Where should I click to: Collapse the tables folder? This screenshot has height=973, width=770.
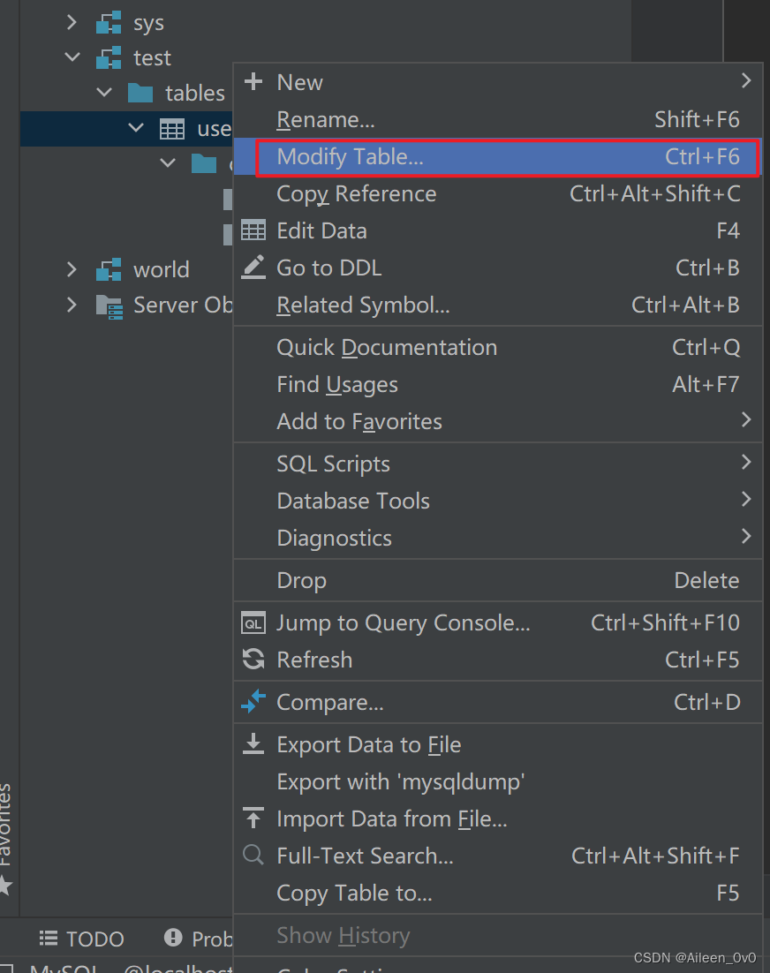pos(104,93)
